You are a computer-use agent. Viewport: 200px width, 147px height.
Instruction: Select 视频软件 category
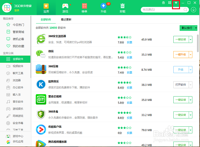15,66
